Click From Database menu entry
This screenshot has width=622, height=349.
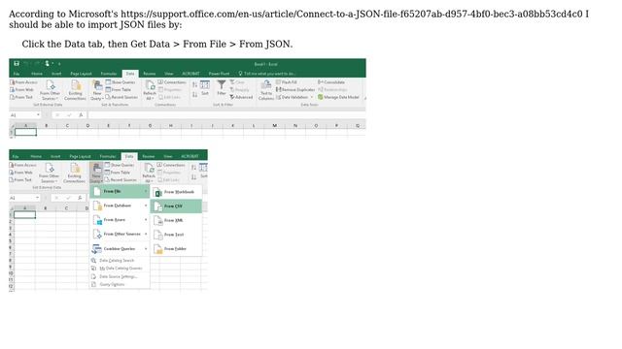[x=120, y=206]
